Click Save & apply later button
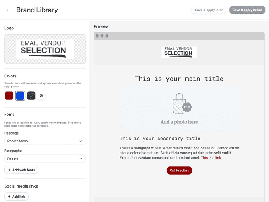 click(x=209, y=10)
